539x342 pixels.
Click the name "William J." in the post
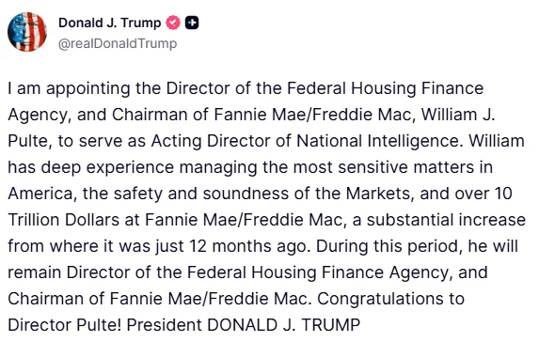458,115
